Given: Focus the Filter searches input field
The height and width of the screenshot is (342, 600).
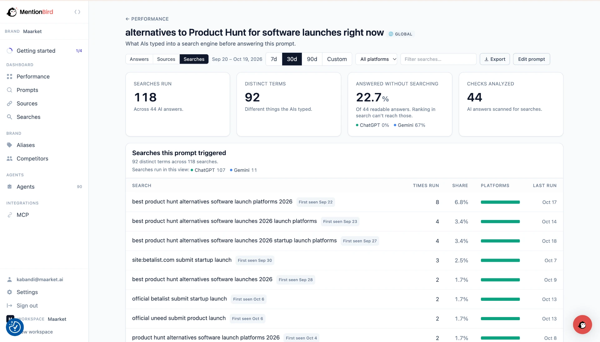Looking at the screenshot, I should [x=438, y=59].
